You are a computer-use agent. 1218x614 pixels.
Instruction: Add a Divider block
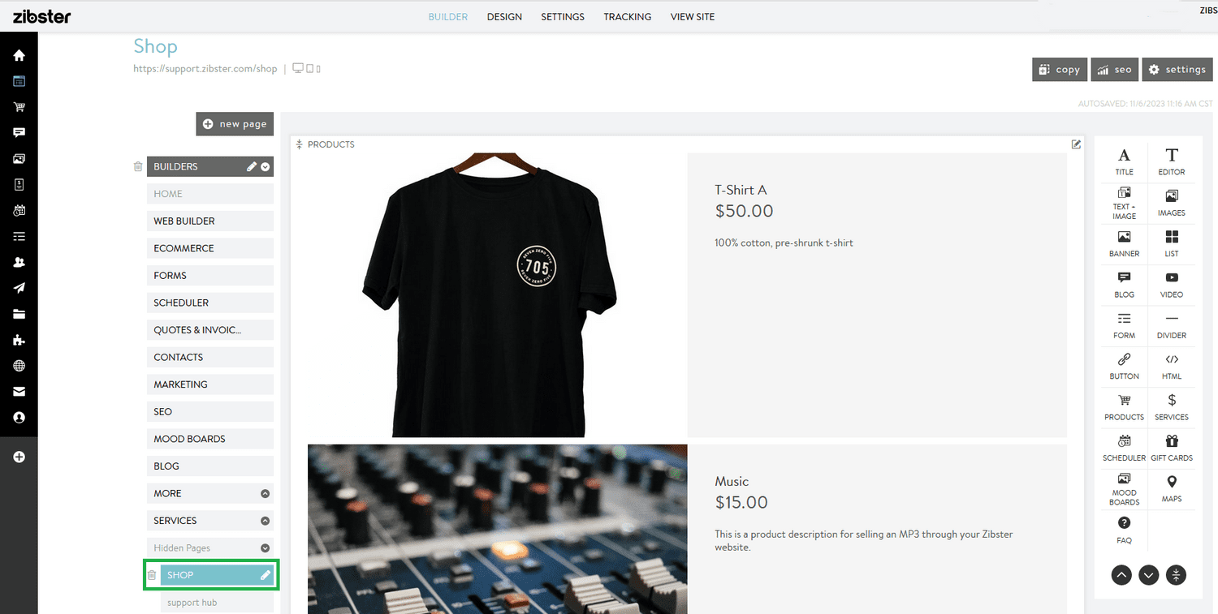pos(1172,325)
